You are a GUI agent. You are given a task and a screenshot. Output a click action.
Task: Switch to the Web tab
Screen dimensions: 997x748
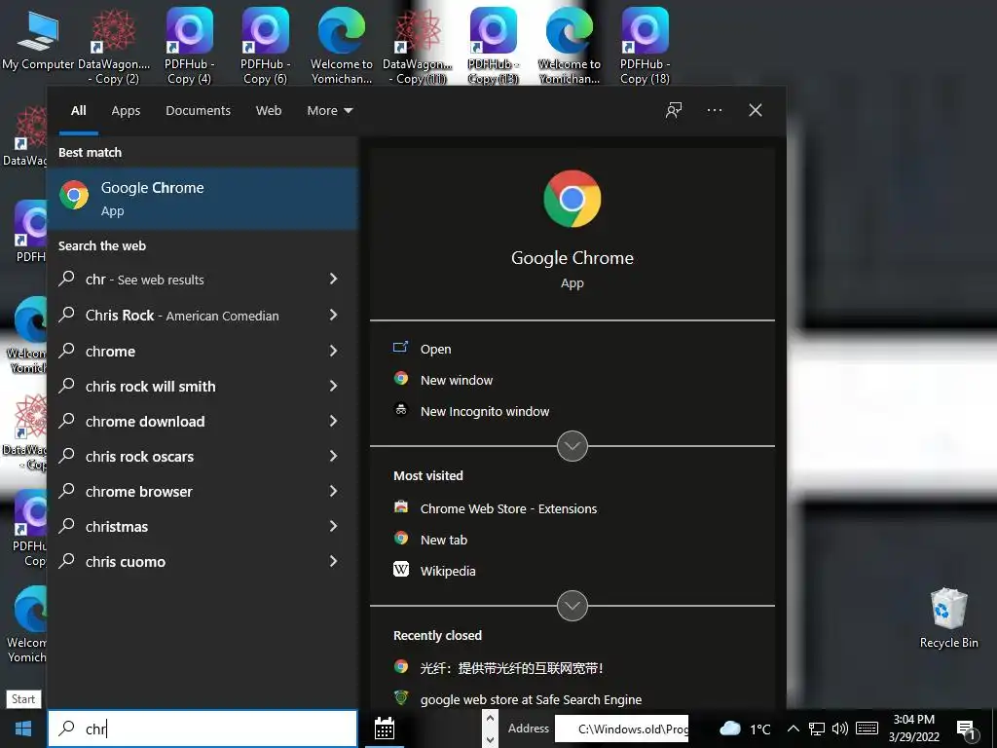(269, 111)
